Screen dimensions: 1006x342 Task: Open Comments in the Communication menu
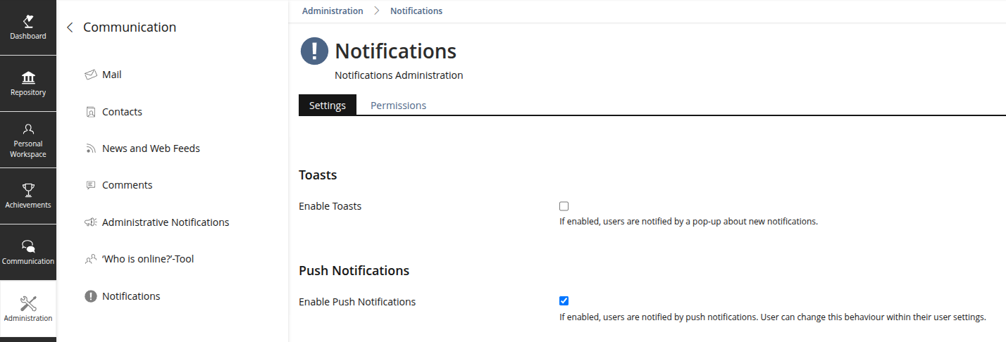click(x=127, y=185)
